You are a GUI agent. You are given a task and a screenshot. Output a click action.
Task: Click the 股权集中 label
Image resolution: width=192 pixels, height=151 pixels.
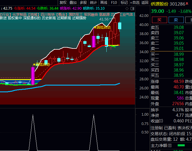[15, 18]
